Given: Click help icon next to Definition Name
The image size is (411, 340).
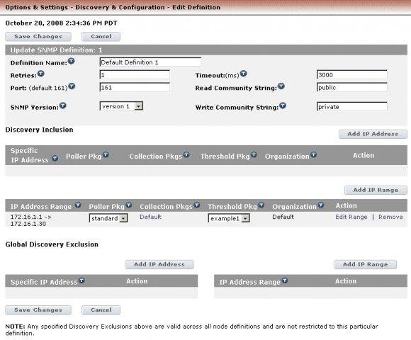Looking at the screenshot, I should 72,62.
